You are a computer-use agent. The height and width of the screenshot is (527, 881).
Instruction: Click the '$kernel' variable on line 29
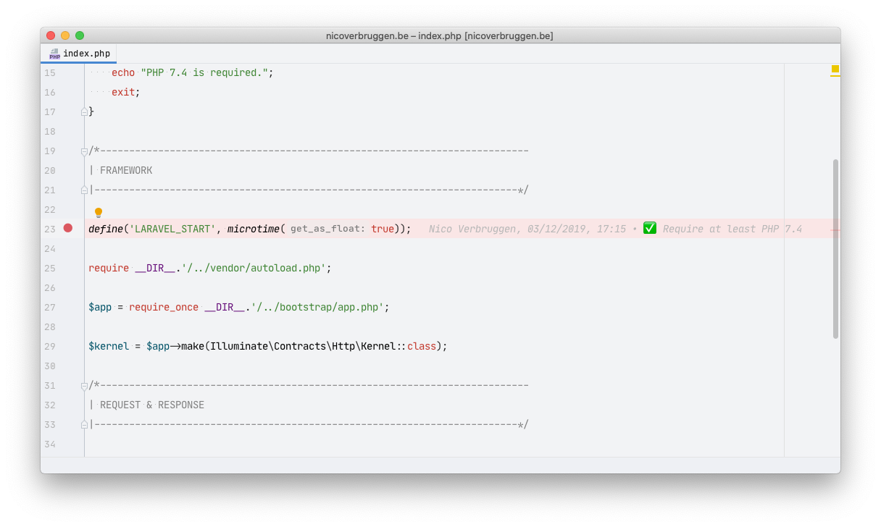point(109,346)
